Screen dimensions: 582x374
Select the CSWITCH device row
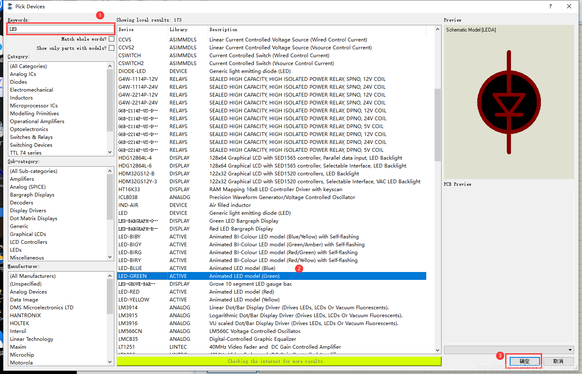point(272,56)
